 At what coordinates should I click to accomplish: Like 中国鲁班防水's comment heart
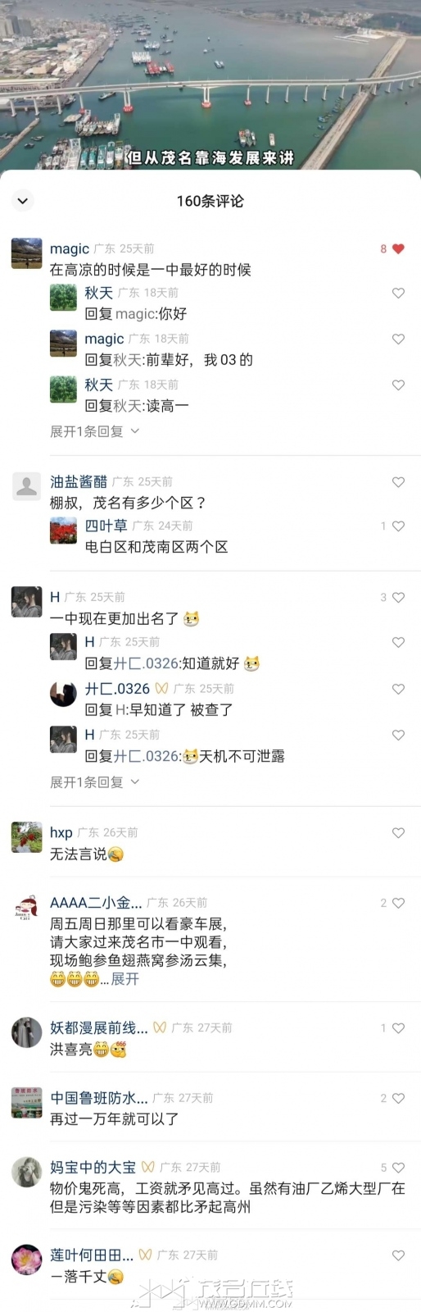(x=398, y=1098)
